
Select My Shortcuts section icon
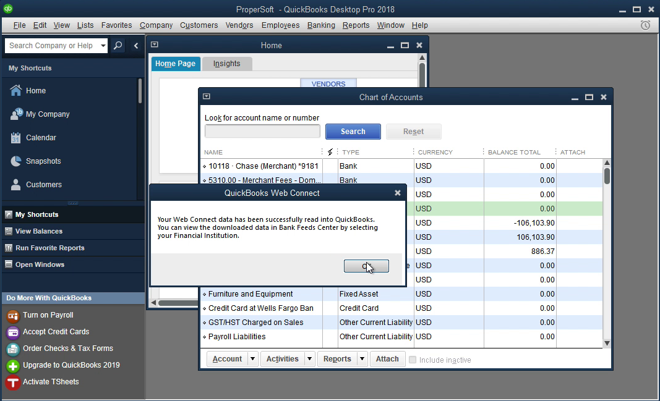click(9, 215)
